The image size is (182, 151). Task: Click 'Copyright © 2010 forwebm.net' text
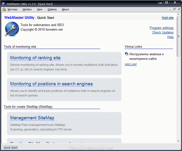[42, 29]
